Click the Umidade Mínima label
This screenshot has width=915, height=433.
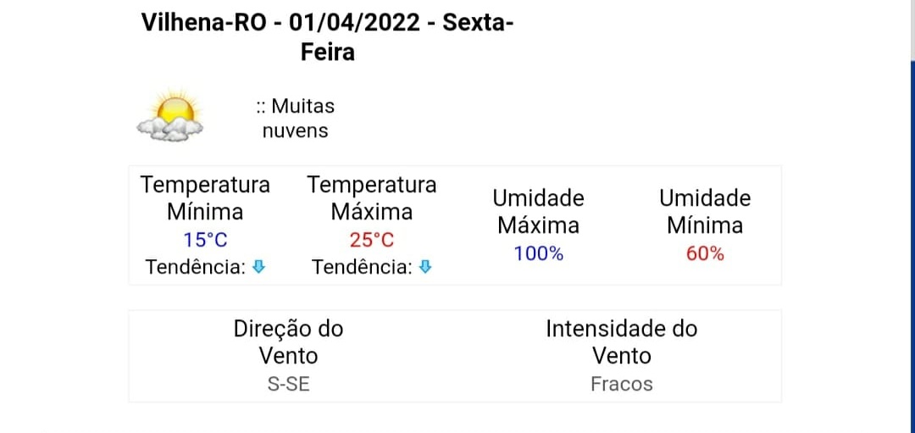pos(705,212)
